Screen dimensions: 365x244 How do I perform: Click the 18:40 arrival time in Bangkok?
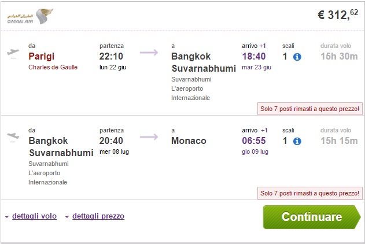pyautogui.click(x=254, y=56)
